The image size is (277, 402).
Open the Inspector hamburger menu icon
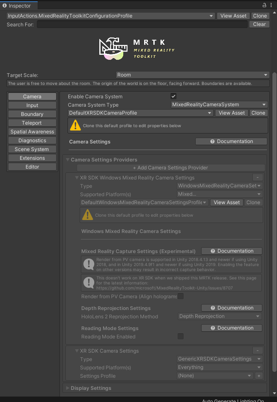pyautogui.click(x=272, y=5)
